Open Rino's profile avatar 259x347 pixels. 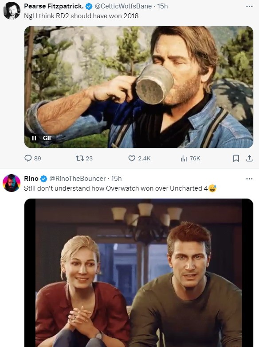pyautogui.click(x=12, y=183)
